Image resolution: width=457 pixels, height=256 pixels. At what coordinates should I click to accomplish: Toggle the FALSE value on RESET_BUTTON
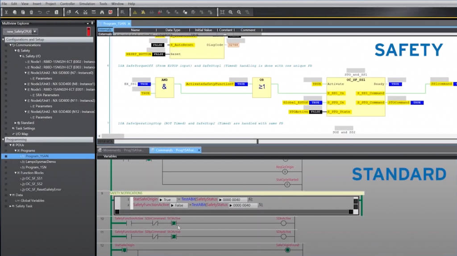coord(158,54)
